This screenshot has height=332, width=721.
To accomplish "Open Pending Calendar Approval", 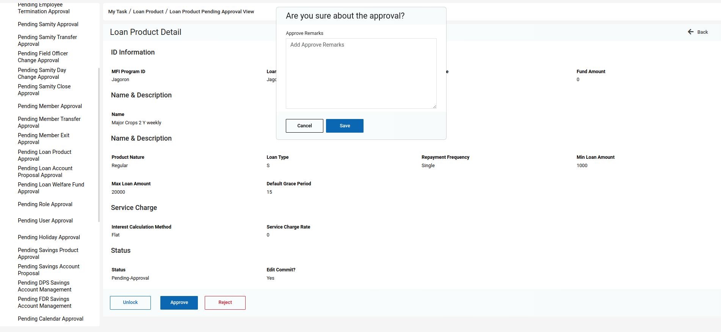I will point(50,319).
